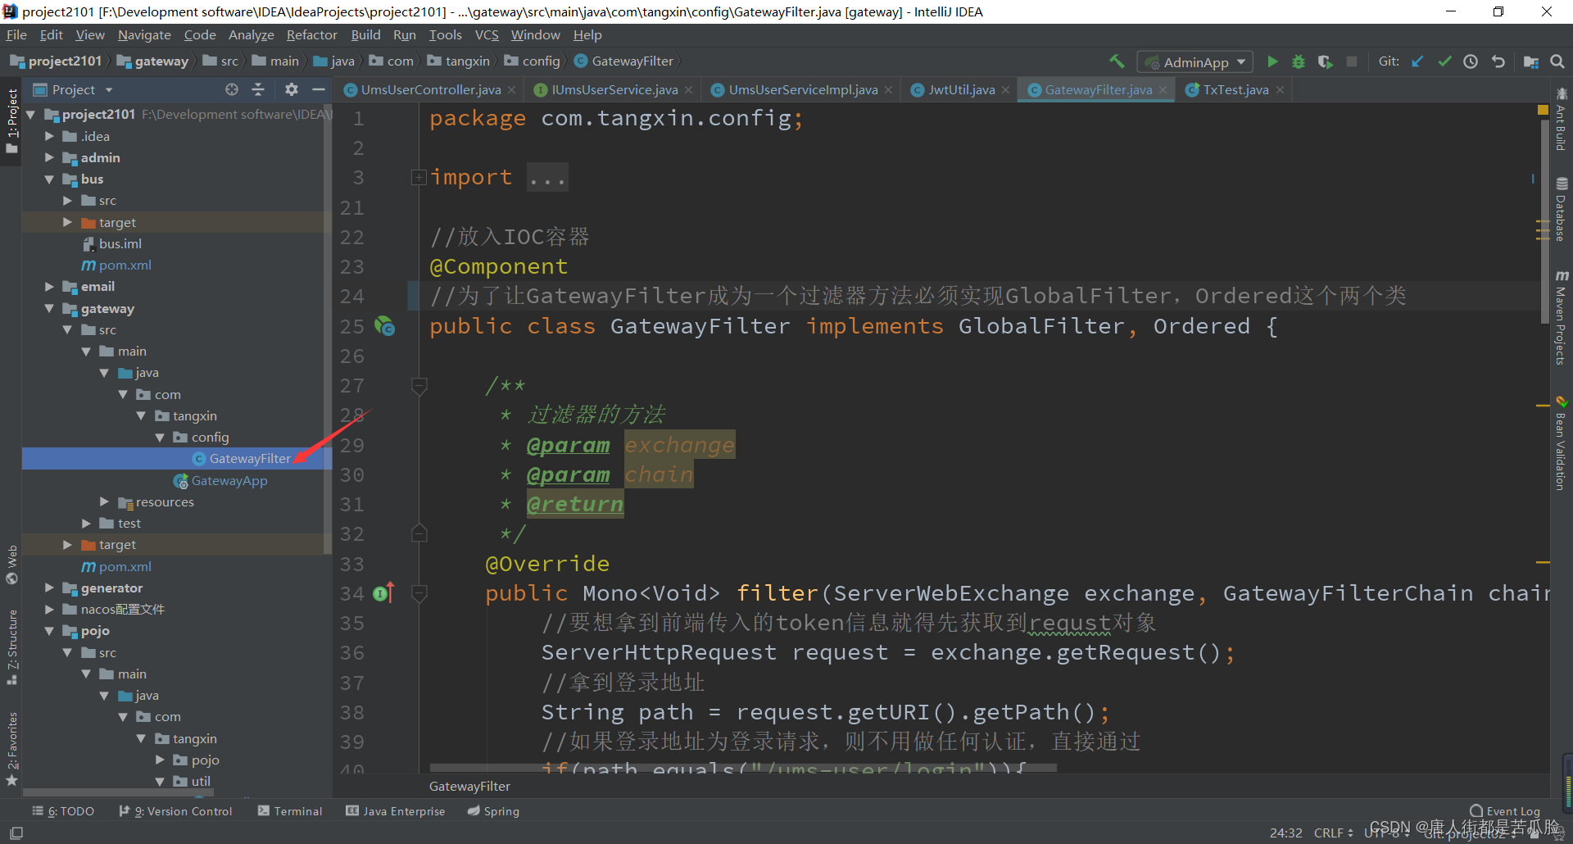Open Ant Build side panel
The width and height of the screenshot is (1573, 844).
point(1562,121)
